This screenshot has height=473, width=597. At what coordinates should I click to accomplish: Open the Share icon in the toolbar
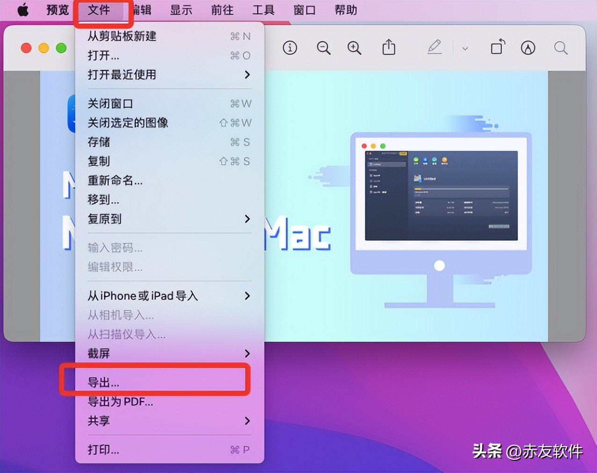(x=388, y=48)
